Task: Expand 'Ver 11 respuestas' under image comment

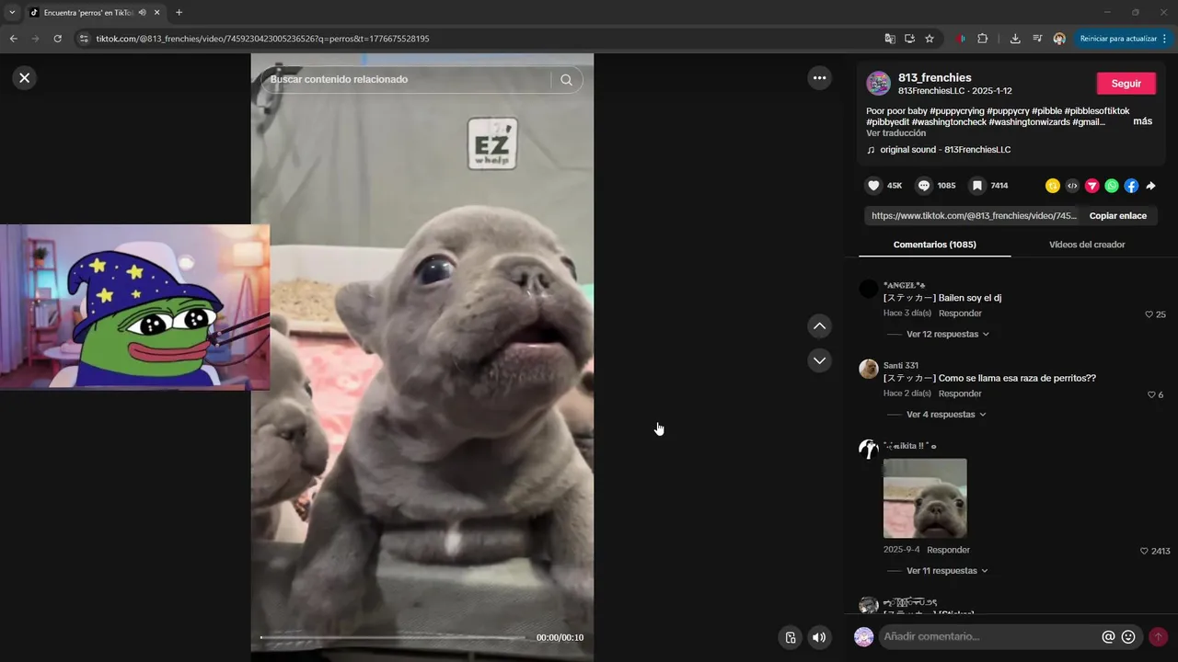Action: pos(948,571)
